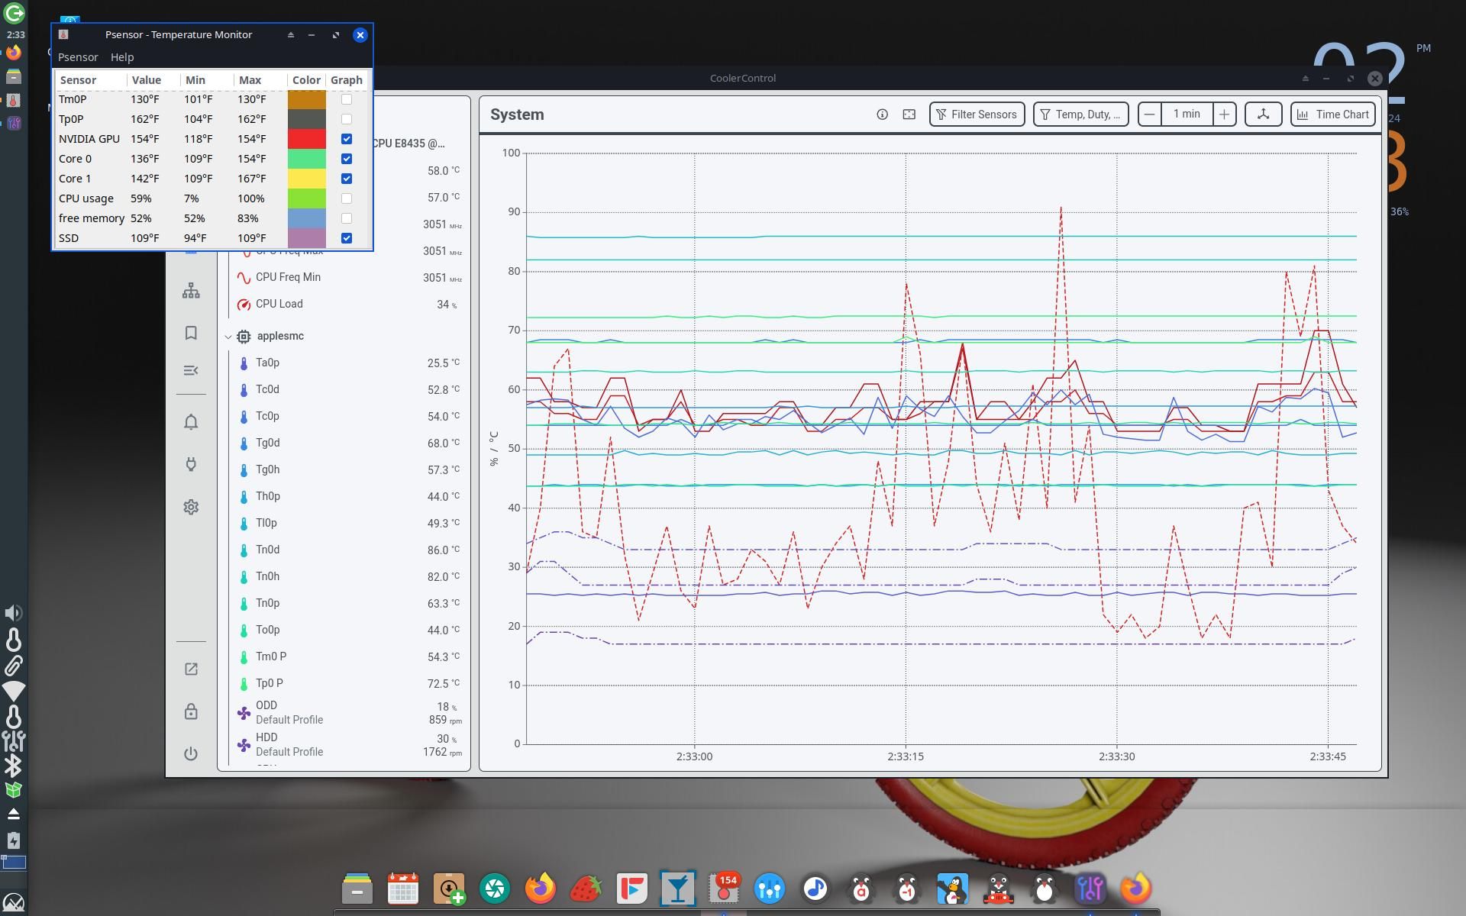
Task: Click the lock icon in sidebar
Action: (191, 711)
